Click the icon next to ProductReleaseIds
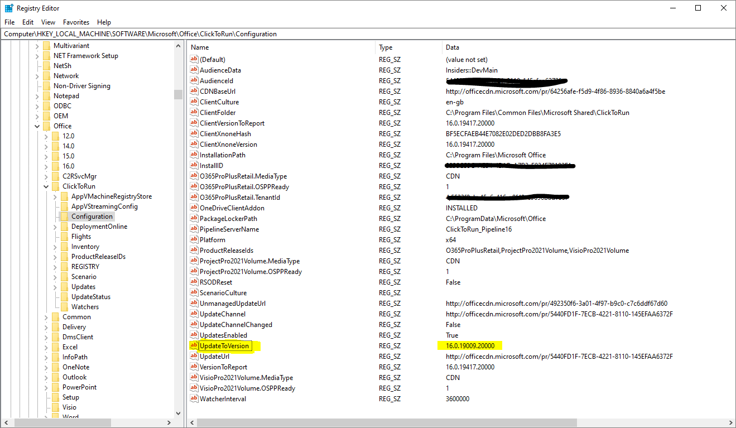The height and width of the screenshot is (428, 736). [194, 250]
